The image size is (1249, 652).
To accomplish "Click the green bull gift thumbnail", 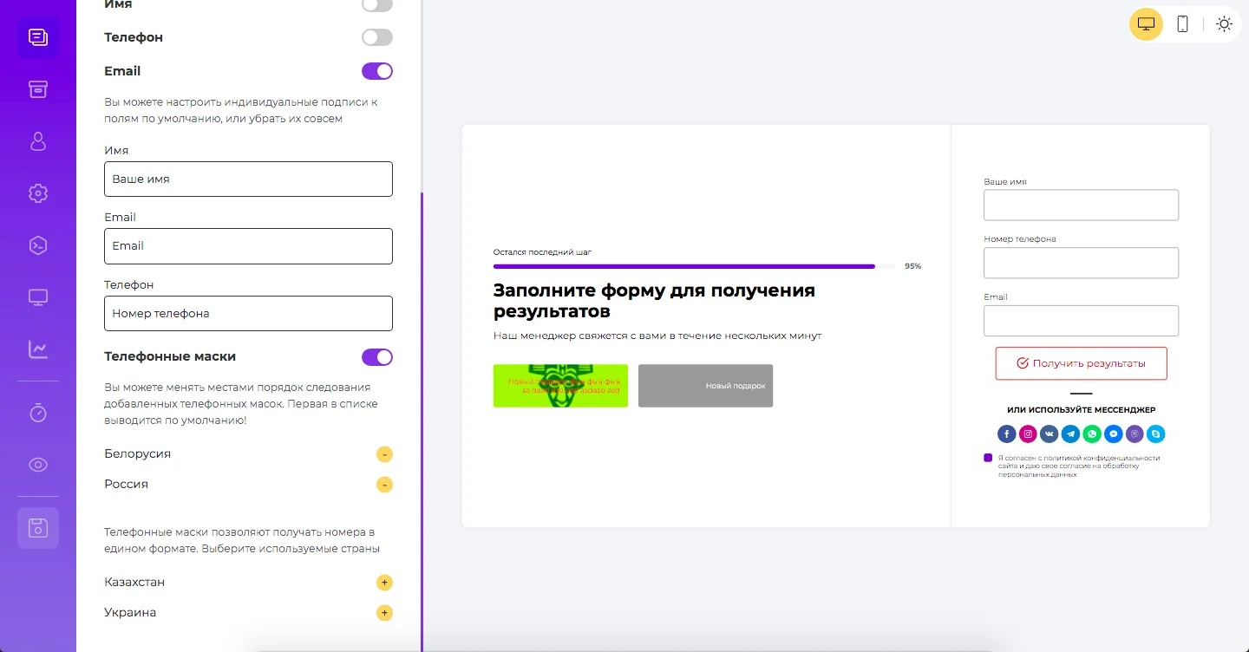I will point(560,386).
